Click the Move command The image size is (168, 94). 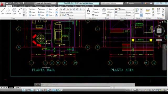(32, 9)
